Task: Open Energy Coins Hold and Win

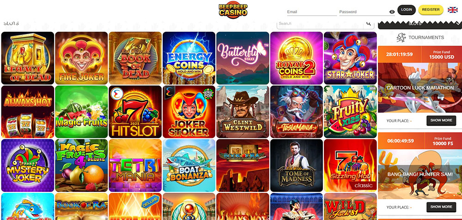Action: 189,58
